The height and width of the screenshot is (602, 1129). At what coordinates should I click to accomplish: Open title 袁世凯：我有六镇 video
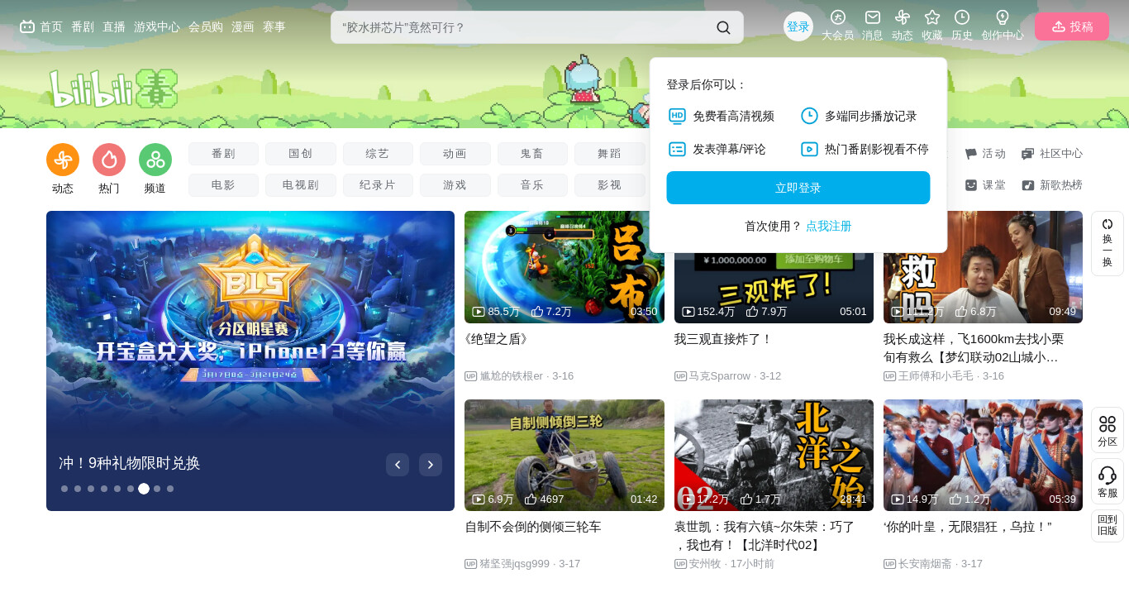click(x=765, y=536)
